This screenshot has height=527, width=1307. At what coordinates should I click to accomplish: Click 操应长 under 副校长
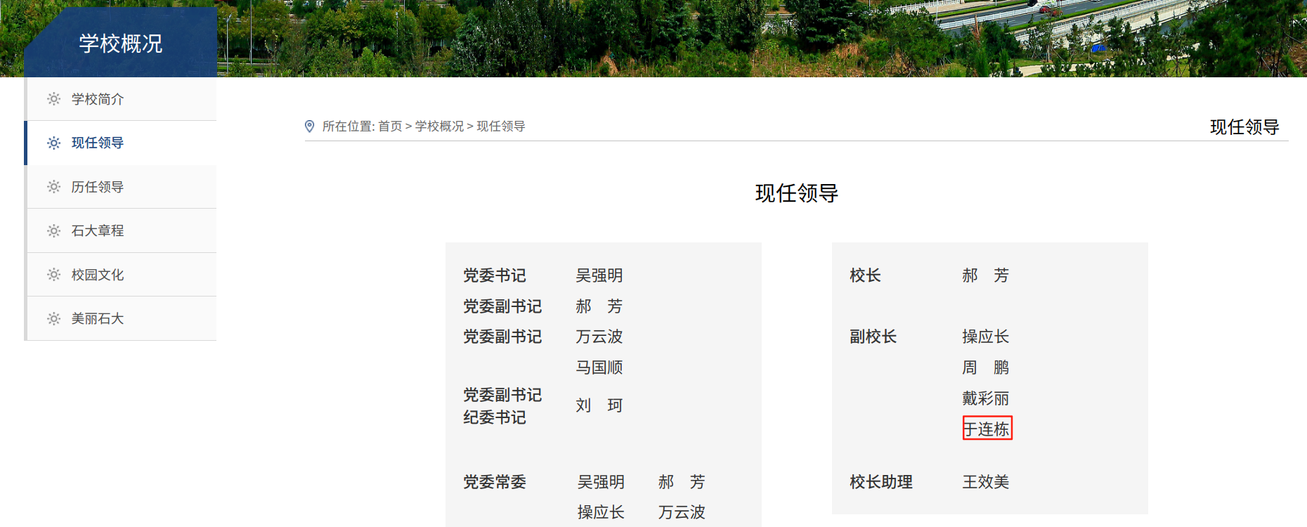point(986,337)
